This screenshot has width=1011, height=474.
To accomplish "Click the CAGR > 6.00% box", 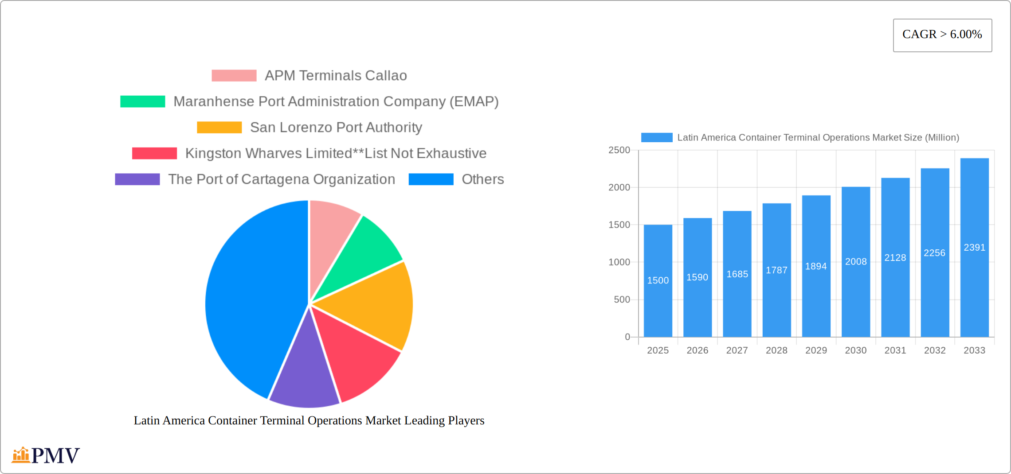I will click(942, 35).
